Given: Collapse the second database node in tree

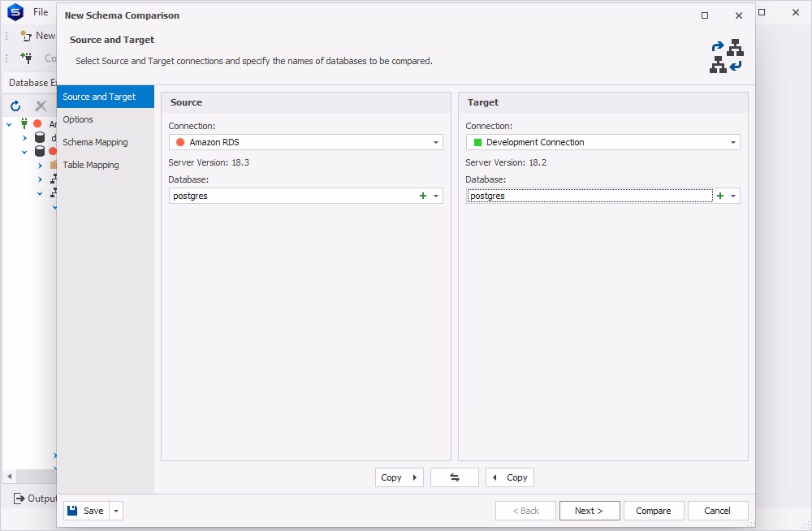Looking at the screenshot, I should coord(24,152).
